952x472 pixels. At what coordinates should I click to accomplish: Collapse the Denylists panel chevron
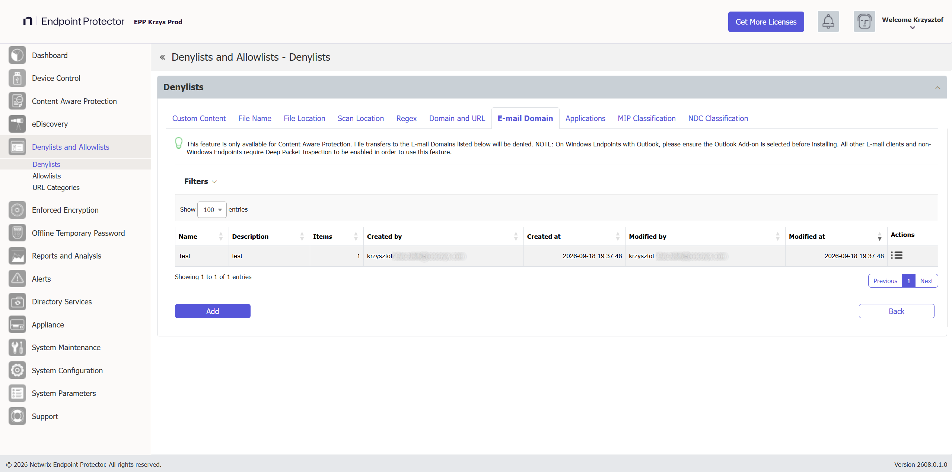[937, 88]
